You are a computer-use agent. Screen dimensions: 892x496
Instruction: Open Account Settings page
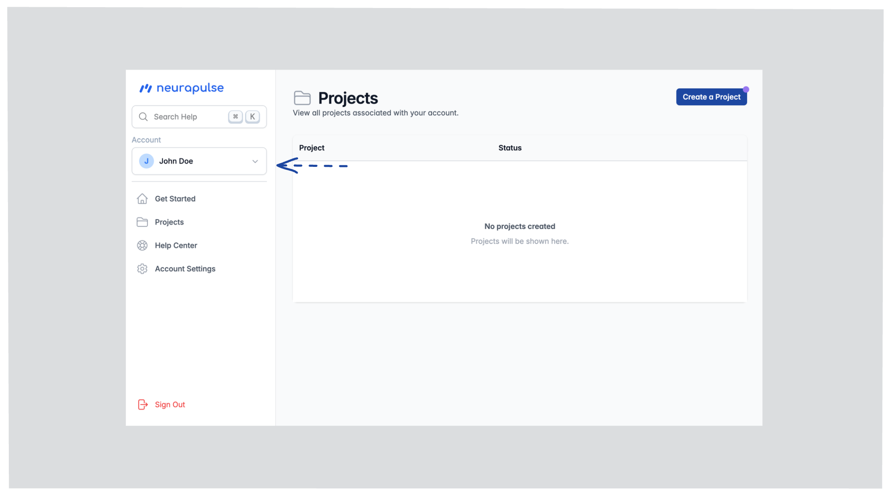pos(185,269)
